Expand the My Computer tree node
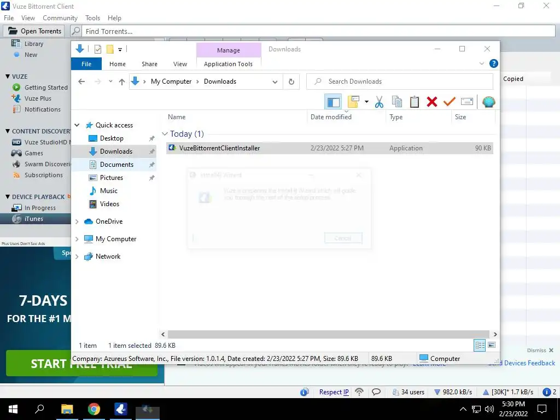Screen dimensions: 560x420 click(77, 239)
